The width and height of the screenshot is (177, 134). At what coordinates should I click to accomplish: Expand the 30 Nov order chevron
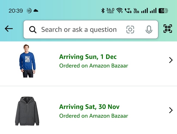click(171, 110)
